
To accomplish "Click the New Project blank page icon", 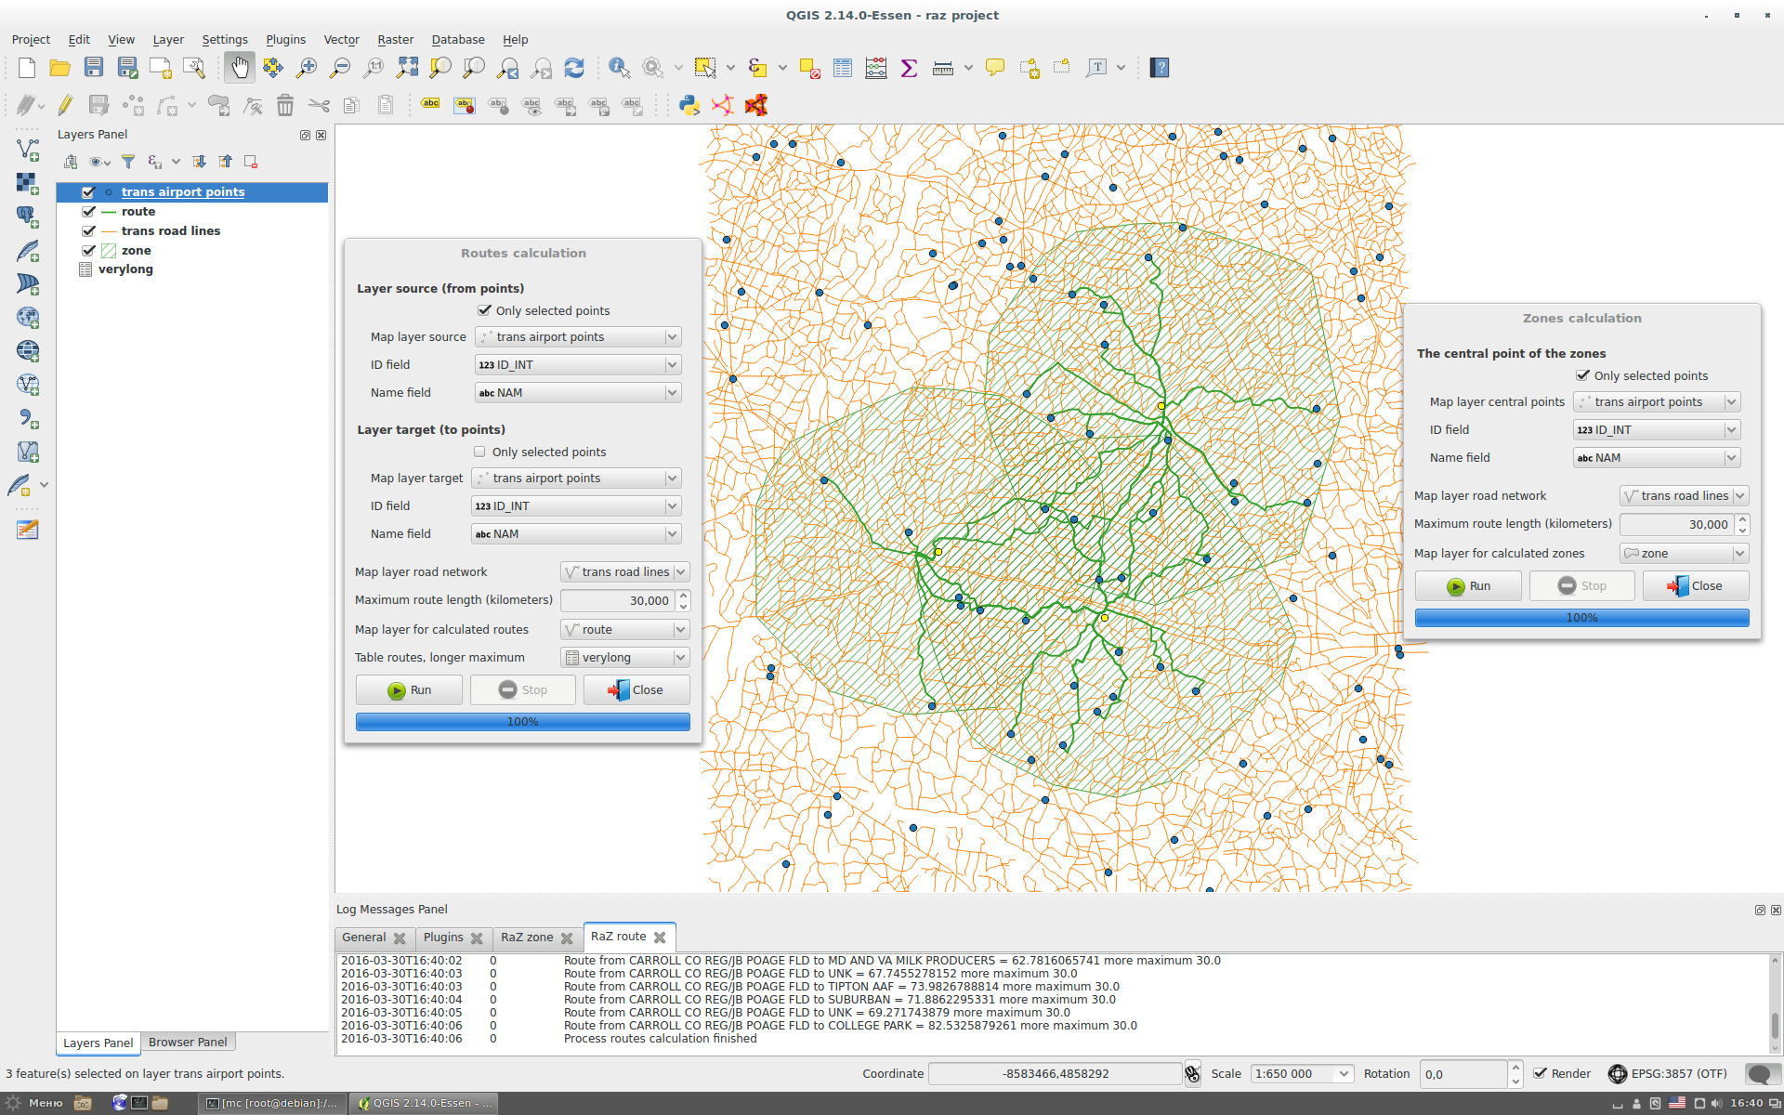I will click(x=27, y=68).
